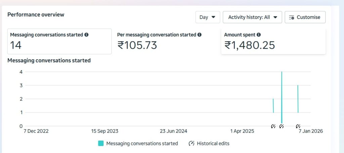Click the Amount spent info icon
This screenshot has height=153, width=344.
point(259,35)
